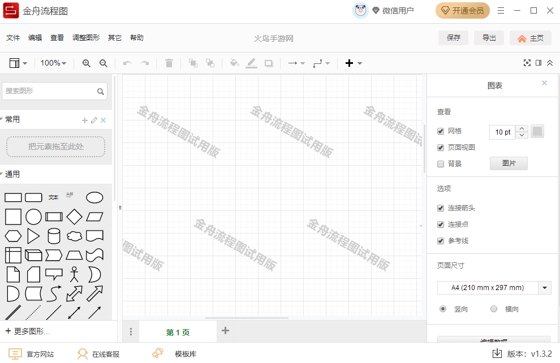Select the hexagon shape

point(13,236)
